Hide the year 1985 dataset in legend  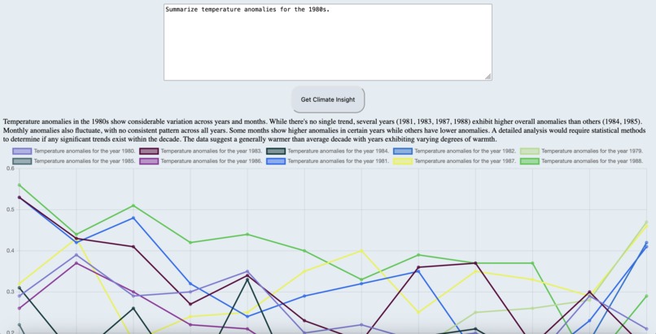click(x=74, y=161)
